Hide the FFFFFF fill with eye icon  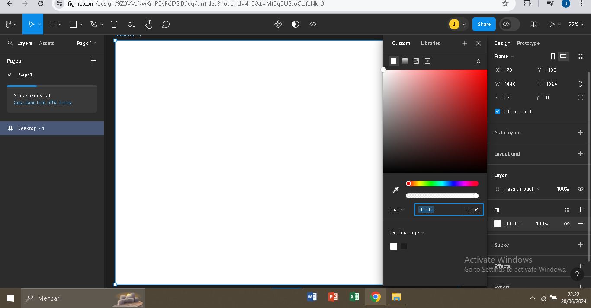[566, 224]
